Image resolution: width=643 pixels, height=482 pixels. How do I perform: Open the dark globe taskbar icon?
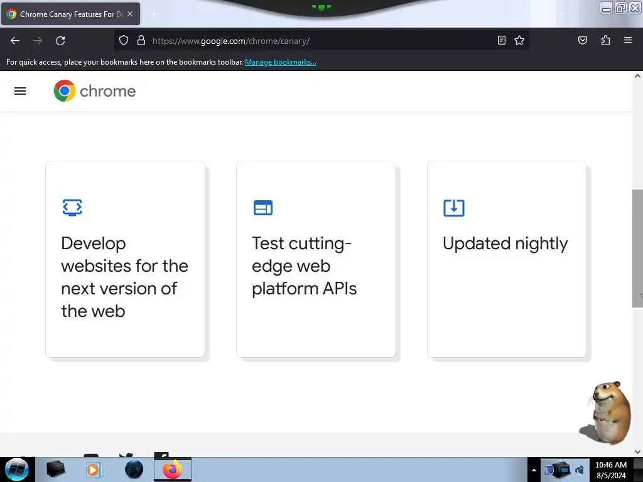coord(134,469)
